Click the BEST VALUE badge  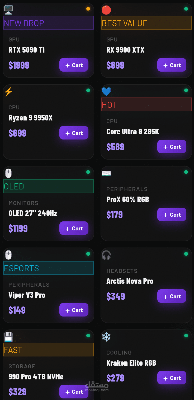pos(146,23)
